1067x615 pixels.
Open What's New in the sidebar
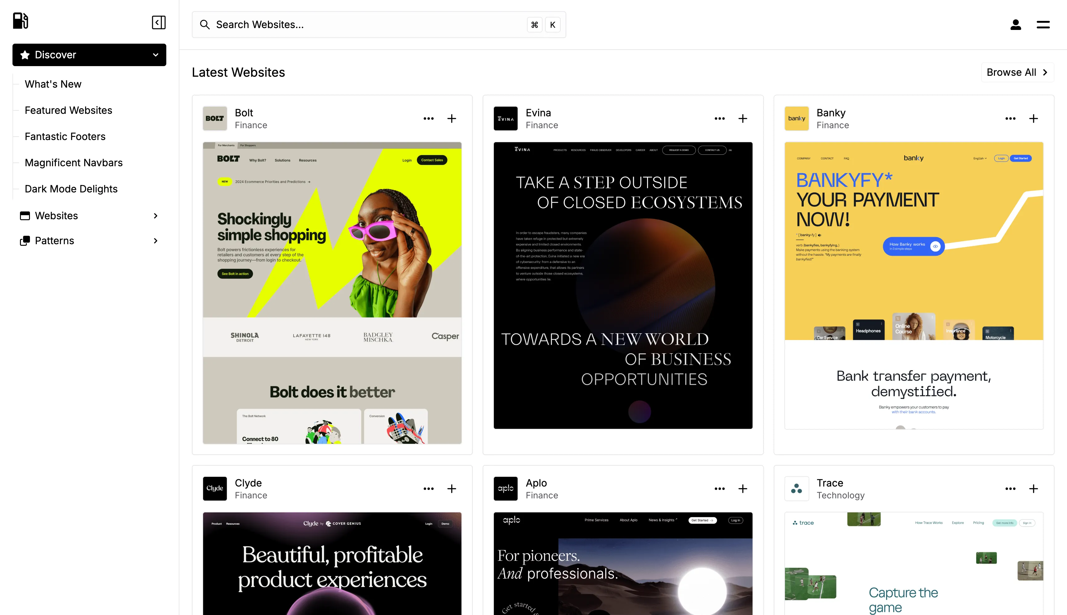(x=53, y=84)
